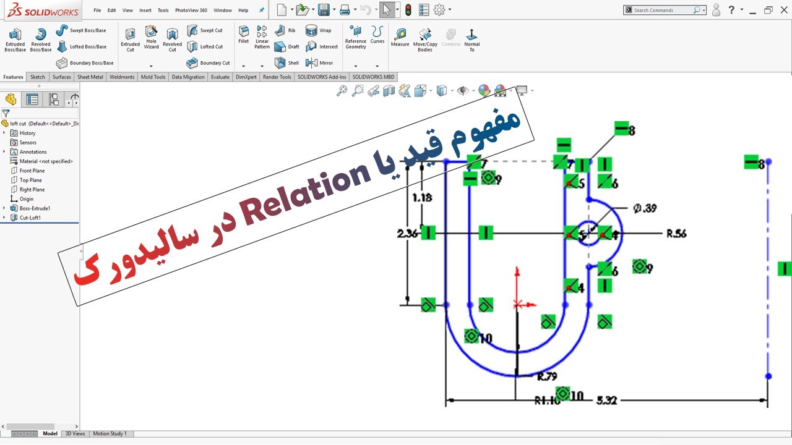Choose the Shell tool
The height and width of the screenshot is (445, 792).
click(287, 62)
